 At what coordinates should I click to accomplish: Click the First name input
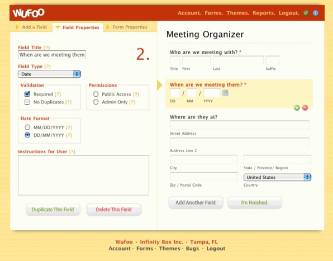pyautogui.click(x=197, y=60)
